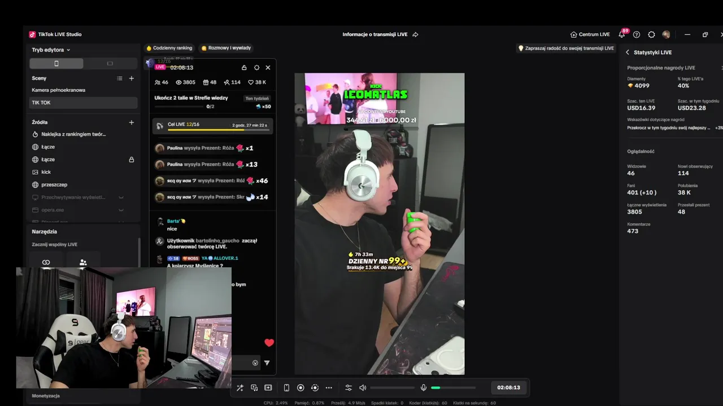The width and height of the screenshot is (723, 406).
Task: Click the add-frame layout icon in bottom toolbar
Action: tap(268, 388)
